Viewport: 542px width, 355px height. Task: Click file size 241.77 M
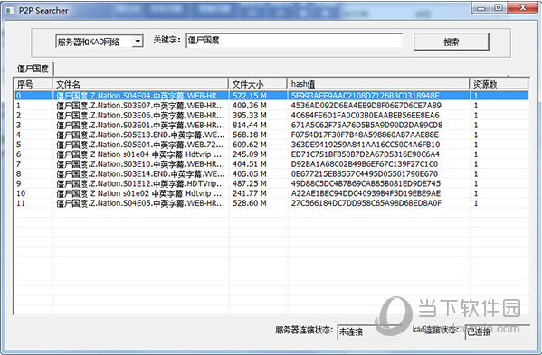249,193
